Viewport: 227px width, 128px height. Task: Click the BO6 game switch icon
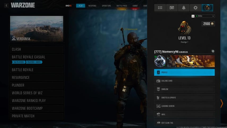[68, 6]
